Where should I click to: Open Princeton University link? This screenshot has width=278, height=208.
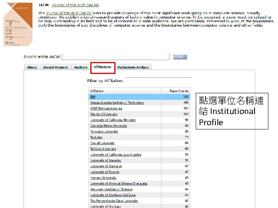pos(104,131)
